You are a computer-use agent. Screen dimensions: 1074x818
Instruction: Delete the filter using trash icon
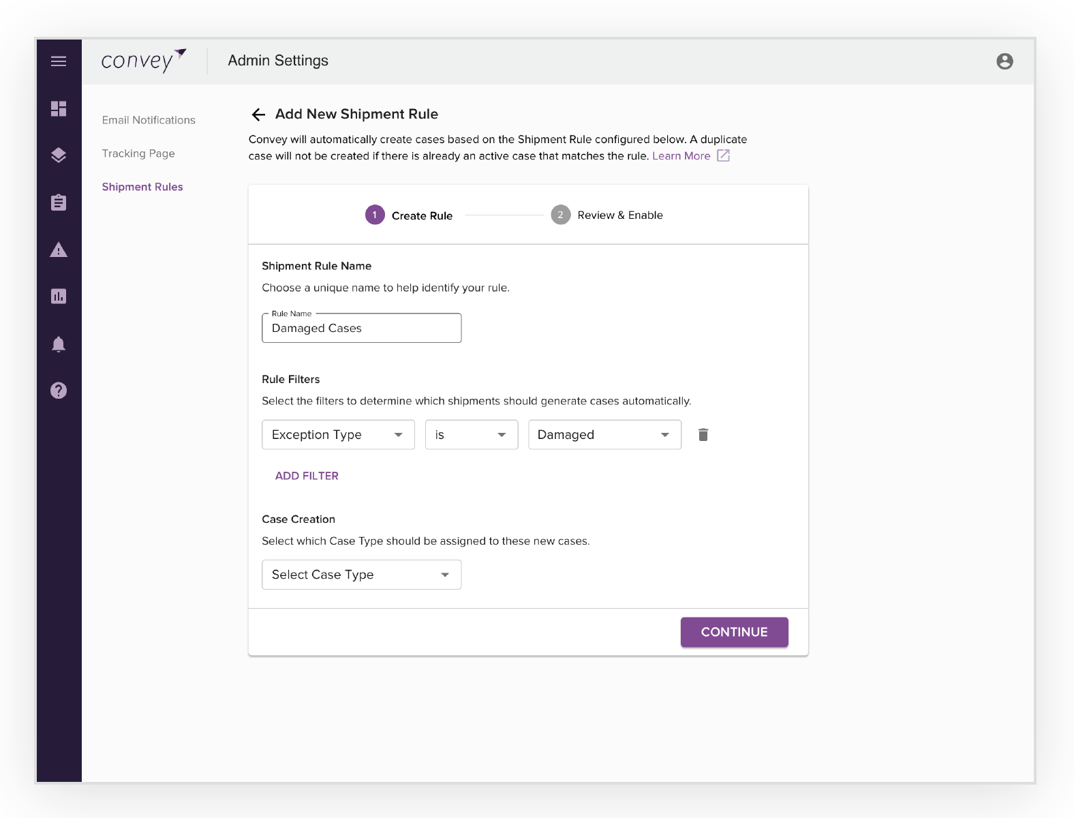tap(703, 435)
